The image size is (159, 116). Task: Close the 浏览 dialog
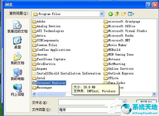155,5
